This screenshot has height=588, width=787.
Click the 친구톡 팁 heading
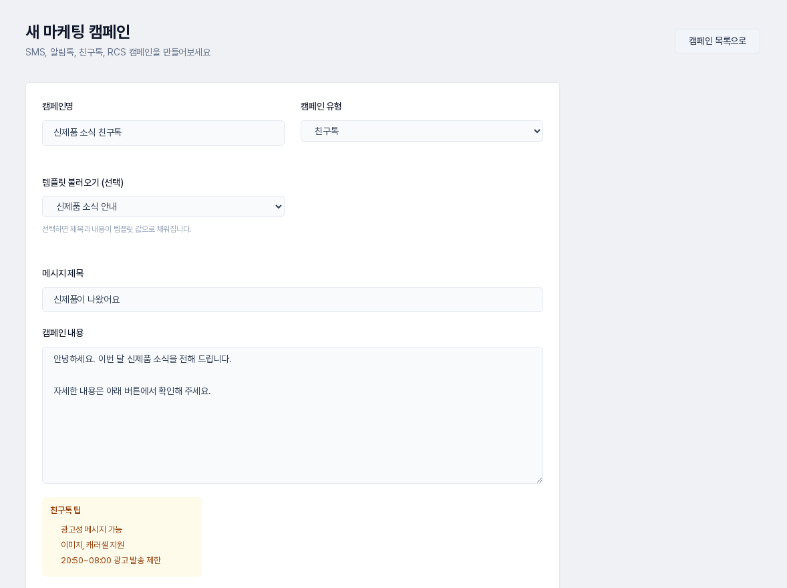[65, 510]
